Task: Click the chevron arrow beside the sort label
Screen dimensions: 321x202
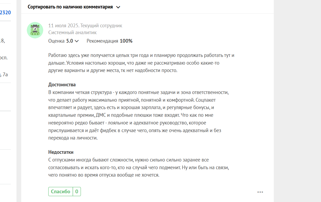Action: click(118, 7)
